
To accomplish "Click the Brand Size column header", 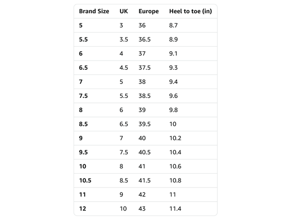I will click(94, 11).
